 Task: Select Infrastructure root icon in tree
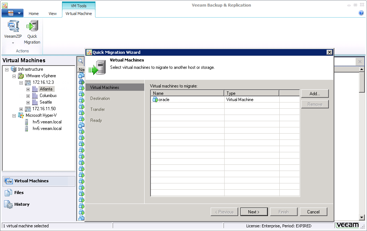[x=14, y=69]
